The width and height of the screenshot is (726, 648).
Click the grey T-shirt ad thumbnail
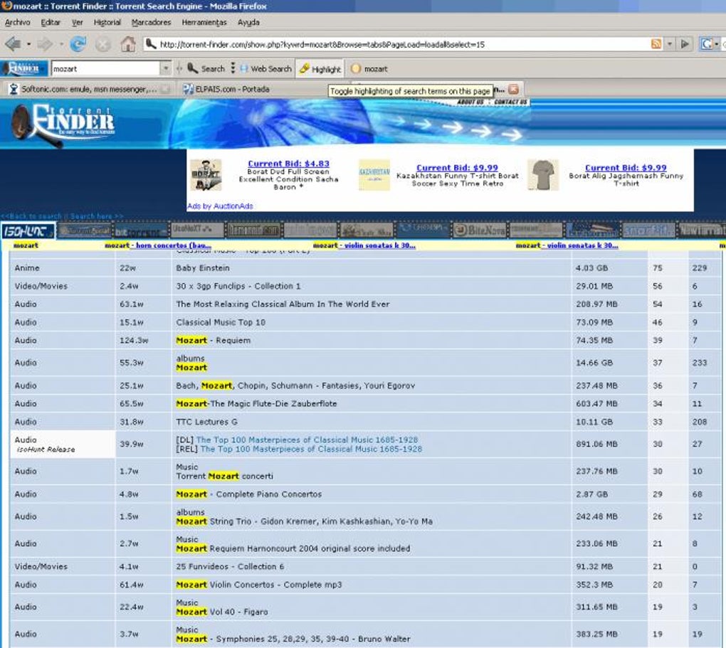[543, 175]
